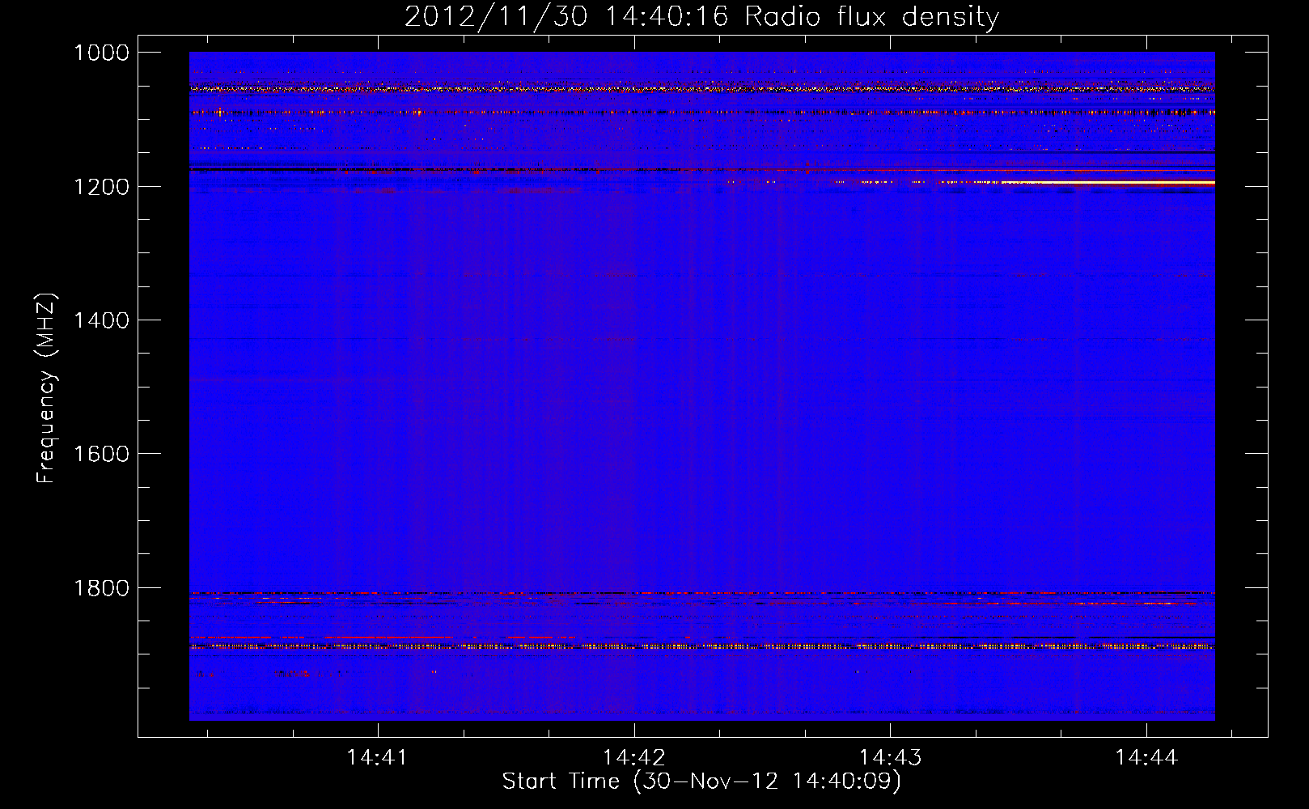
Task: Click the 1200 frequency tick label
Action: click(101, 187)
